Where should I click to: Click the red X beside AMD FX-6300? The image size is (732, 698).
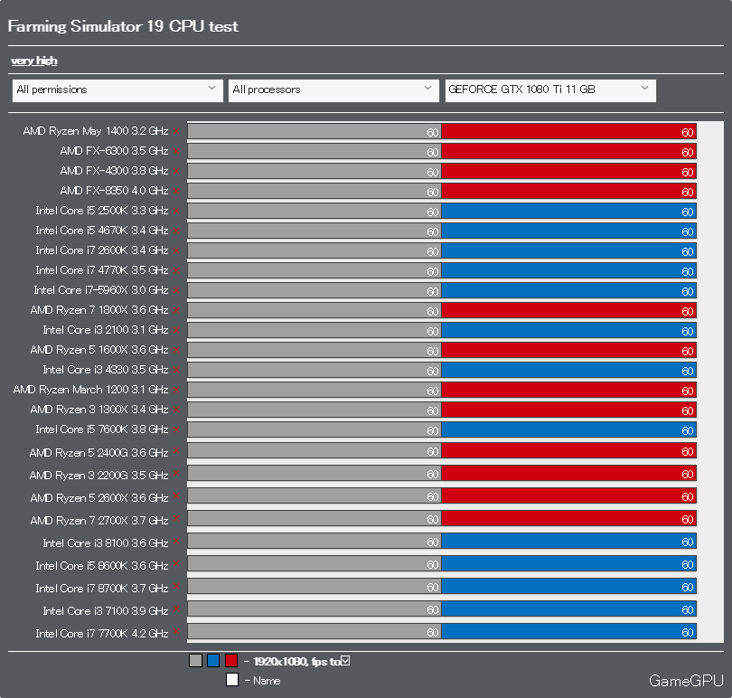[x=176, y=150]
